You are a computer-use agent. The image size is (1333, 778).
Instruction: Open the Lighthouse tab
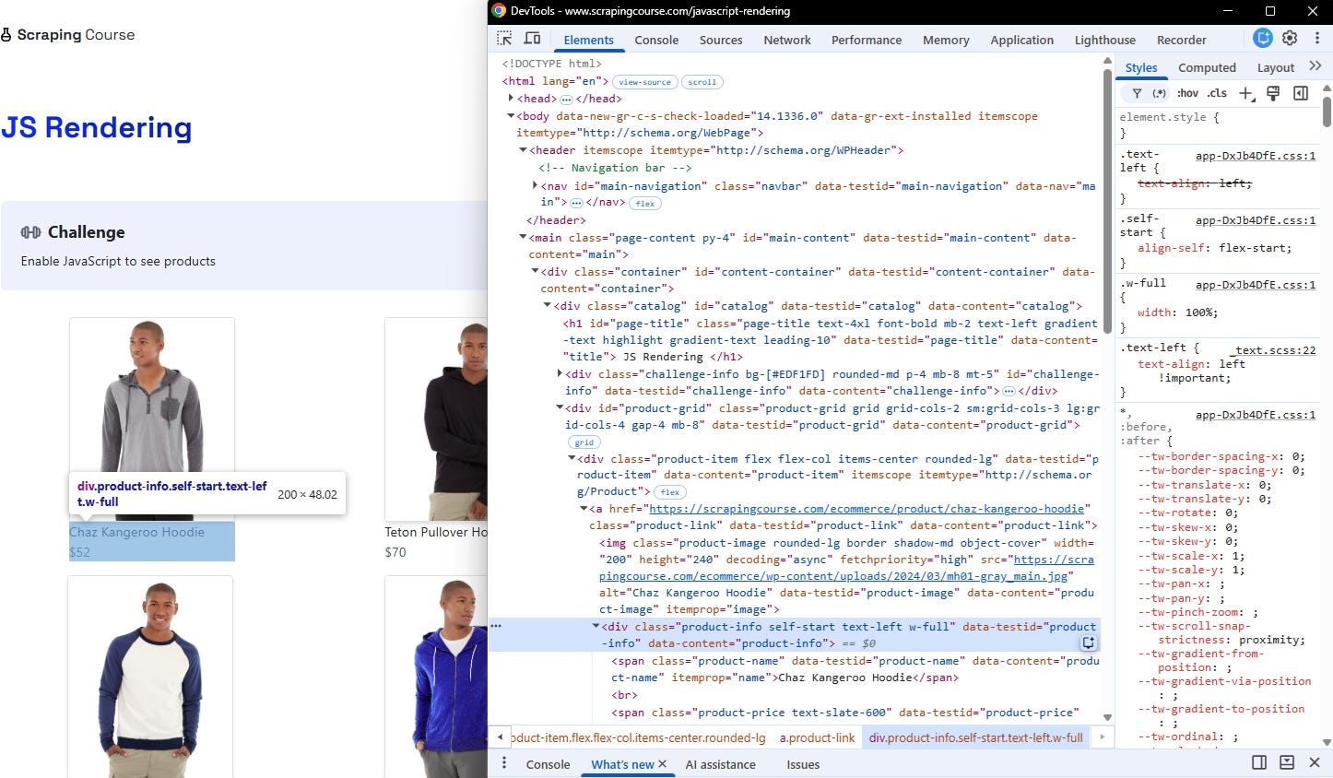pyautogui.click(x=1104, y=40)
